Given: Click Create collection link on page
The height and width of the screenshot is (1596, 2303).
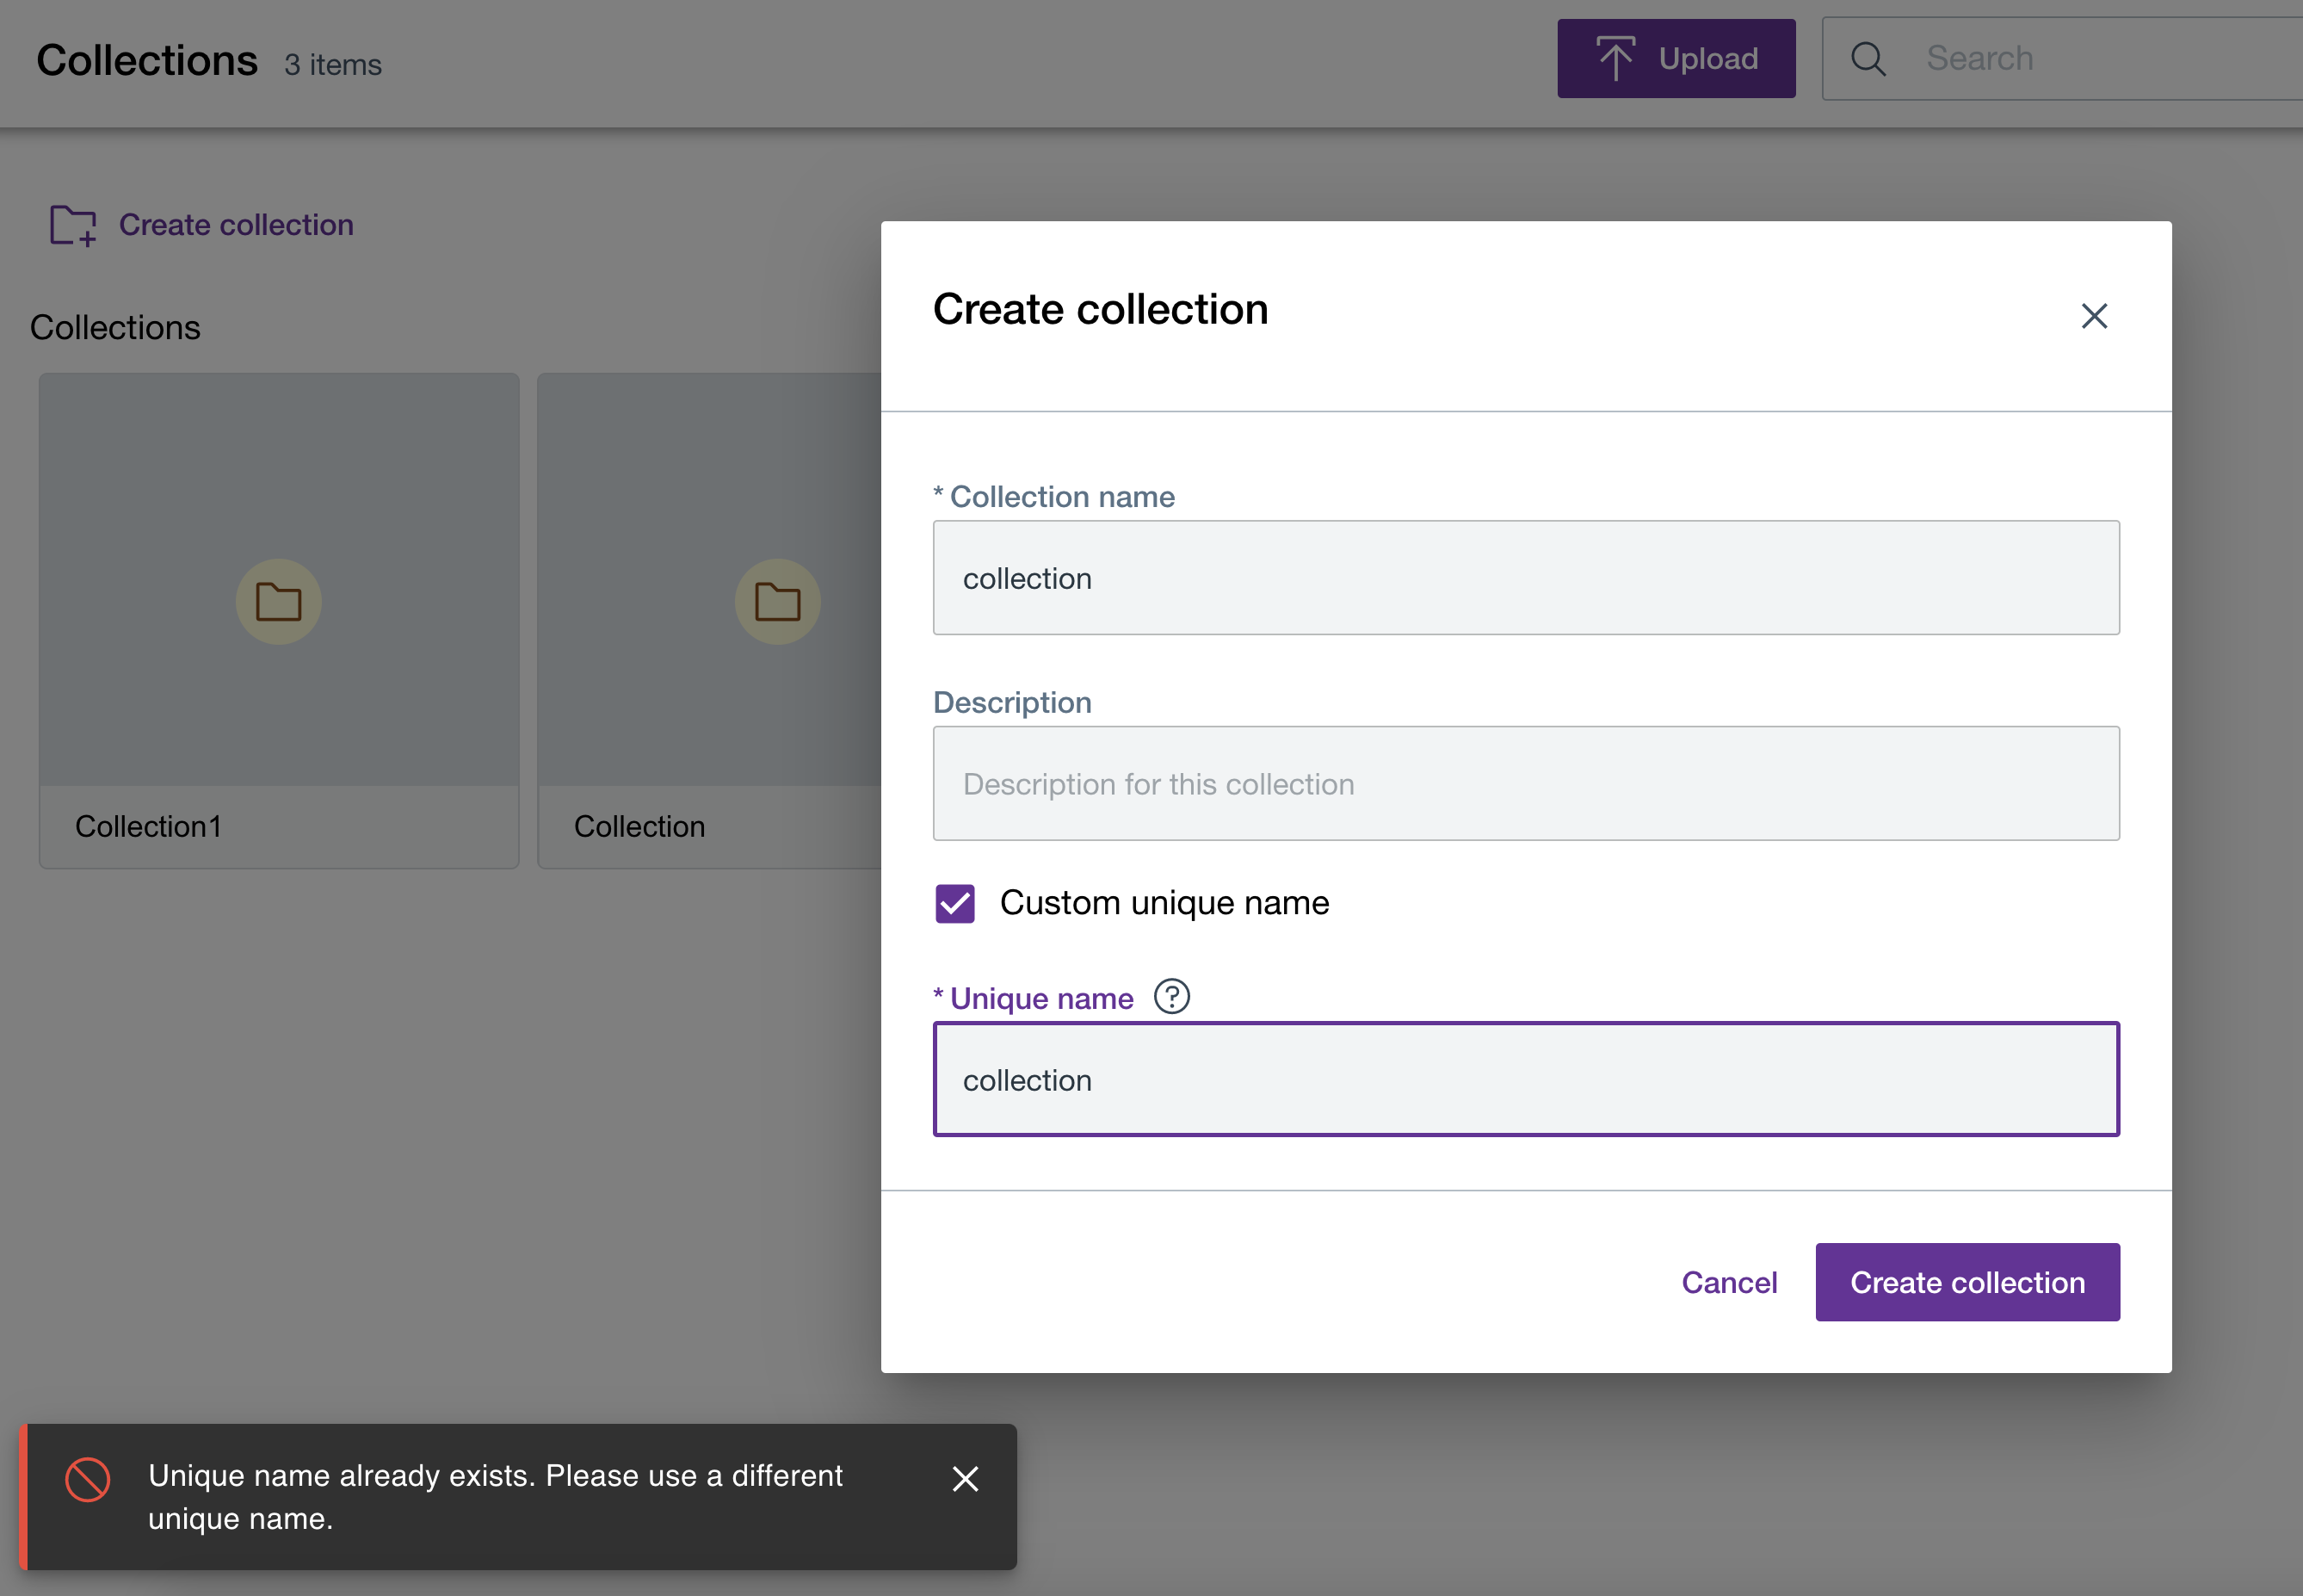Looking at the screenshot, I should [x=236, y=225].
